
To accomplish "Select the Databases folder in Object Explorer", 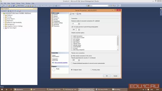I will [x=9, y=15].
